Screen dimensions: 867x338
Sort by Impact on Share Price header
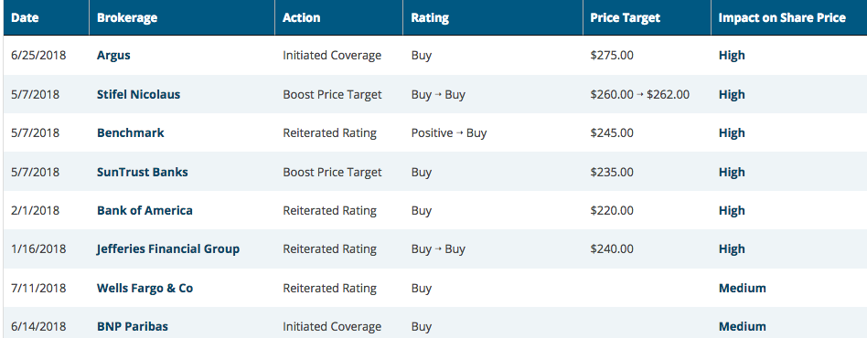[x=782, y=17]
